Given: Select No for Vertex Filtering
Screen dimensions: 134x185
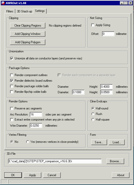Looking at the screenshot, I should tap(12, 142).
